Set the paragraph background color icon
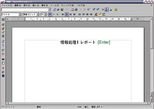The width and height of the screenshot is (154, 109). pyautogui.click(x=104, y=14)
